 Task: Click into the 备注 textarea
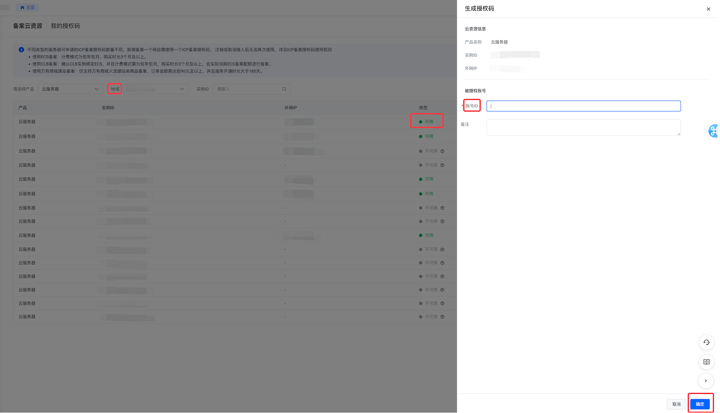pos(583,127)
